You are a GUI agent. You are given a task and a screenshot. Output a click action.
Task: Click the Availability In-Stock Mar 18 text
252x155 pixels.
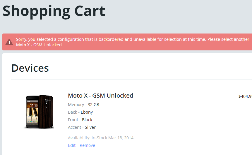point(101,138)
